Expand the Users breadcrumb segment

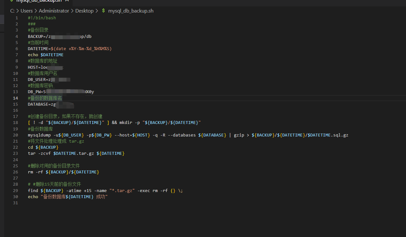tap(27, 11)
